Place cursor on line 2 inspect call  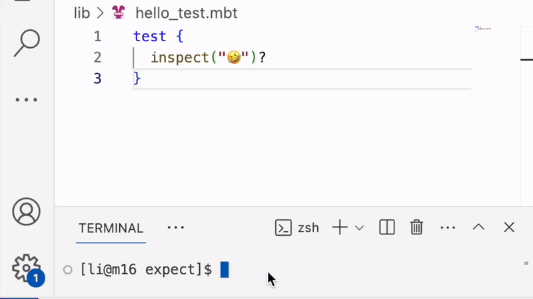[x=180, y=58]
